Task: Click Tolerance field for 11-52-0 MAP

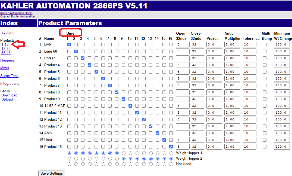Action: pos(250,106)
